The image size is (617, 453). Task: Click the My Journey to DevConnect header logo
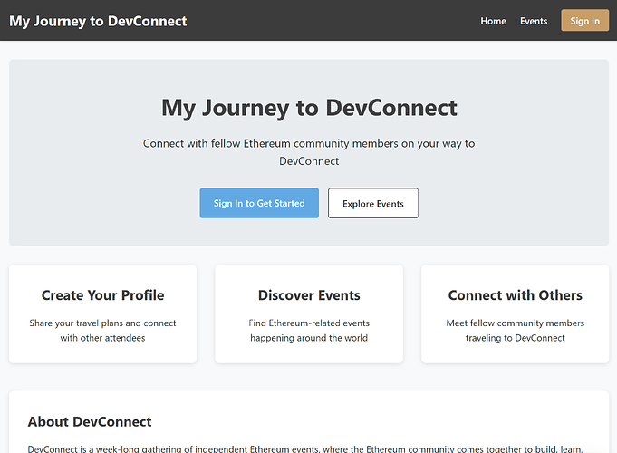pos(98,21)
